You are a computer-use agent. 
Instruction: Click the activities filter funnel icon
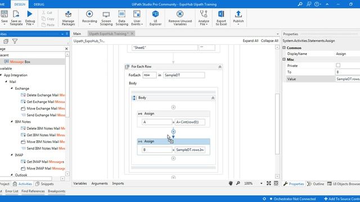[15, 41]
